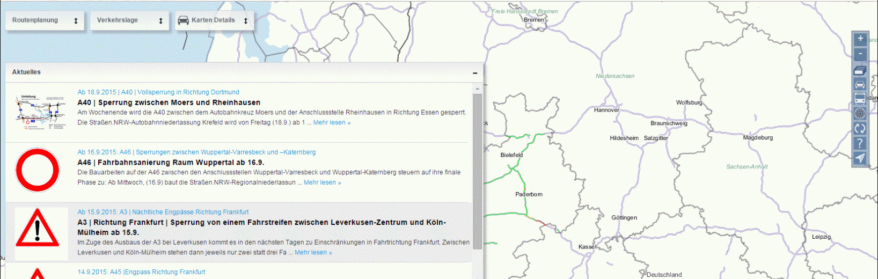Image resolution: width=878 pixels, height=279 pixels.
Task: Click the Magdeburg label on the map
Action: pos(758,138)
